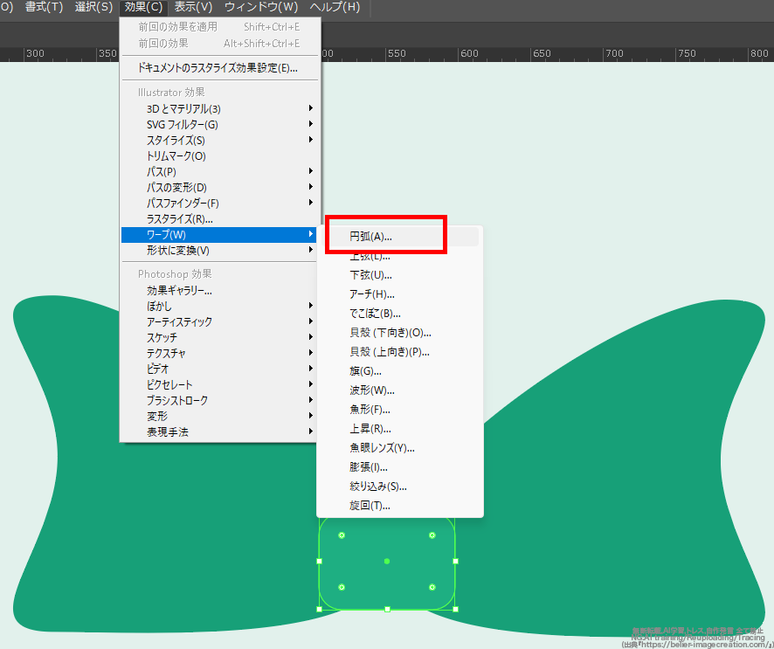Expand the 3Dとマテリアル(3) submenu

click(x=183, y=109)
